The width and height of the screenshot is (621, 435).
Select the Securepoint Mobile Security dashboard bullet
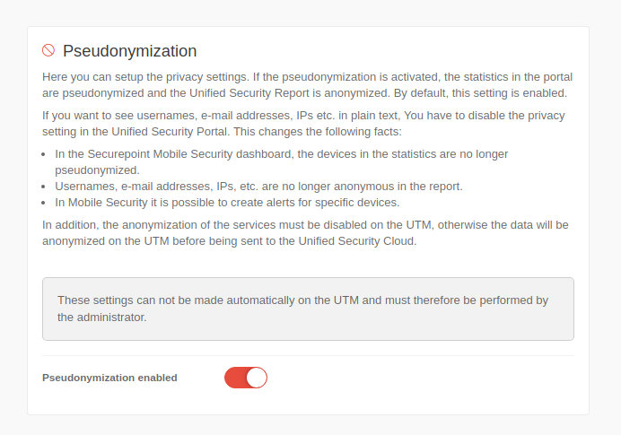point(281,161)
